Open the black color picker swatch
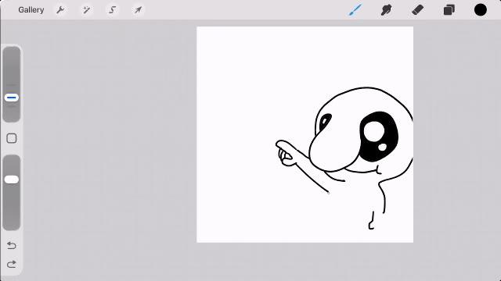The image size is (501, 281). click(480, 10)
